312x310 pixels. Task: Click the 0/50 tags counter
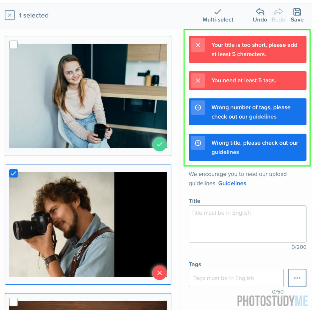tap(278, 292)
